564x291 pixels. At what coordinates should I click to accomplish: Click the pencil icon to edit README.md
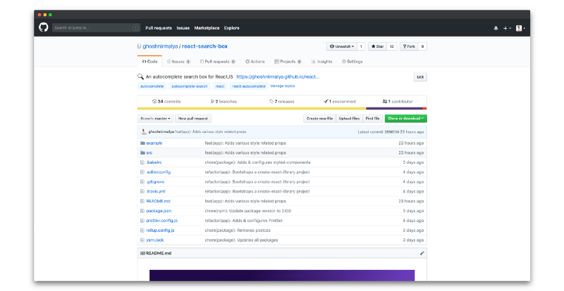point(422,253)
